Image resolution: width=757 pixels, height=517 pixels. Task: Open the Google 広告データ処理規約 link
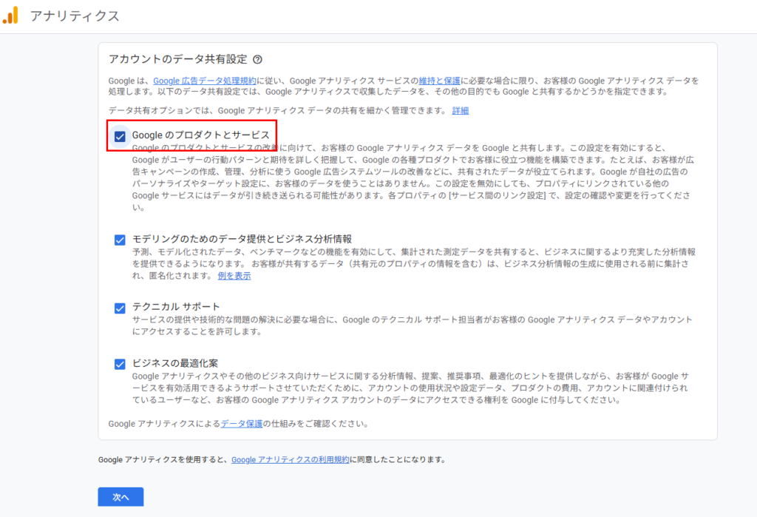205,81
